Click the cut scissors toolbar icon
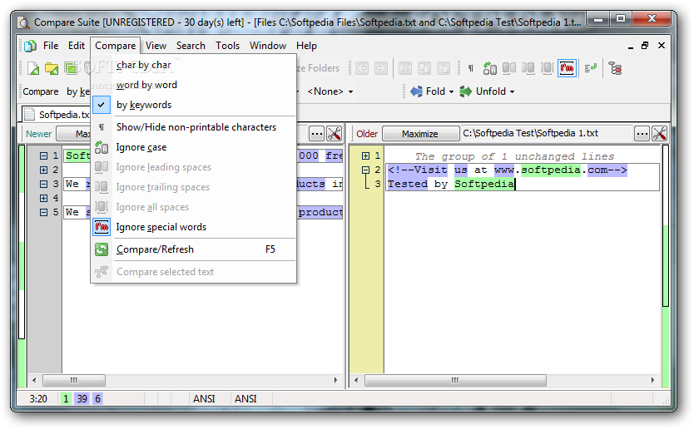694x429 pixels. pos(405,68)
